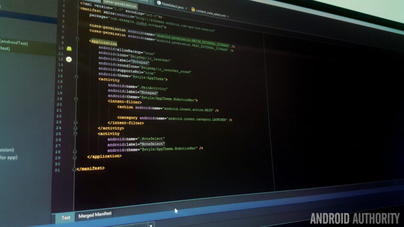Click the closing </intent-filter> tag
This screenshot has width=404, height=227.
(x=126, y=123)
